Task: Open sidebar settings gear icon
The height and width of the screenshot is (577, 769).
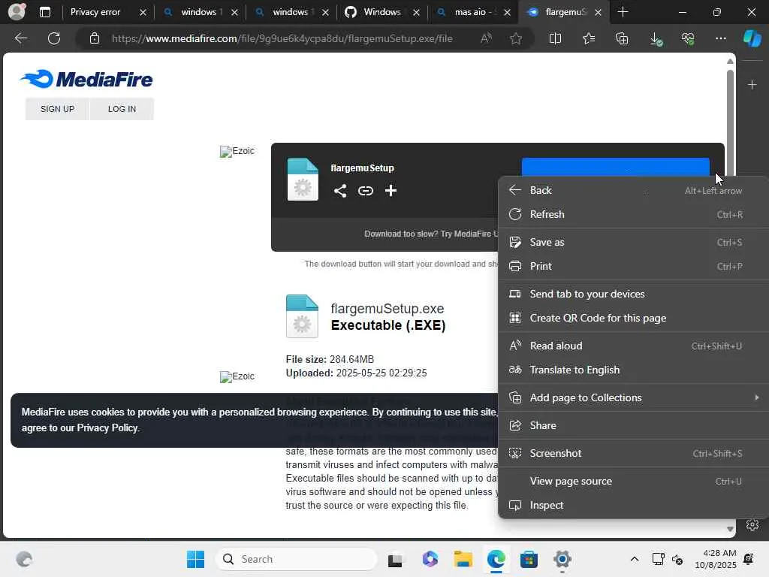Action: point(752,525)
